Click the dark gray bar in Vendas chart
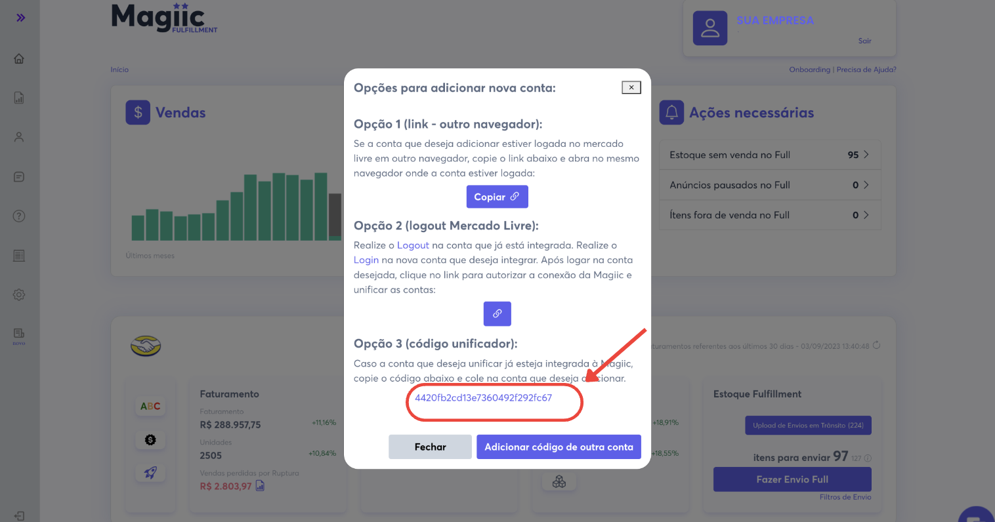Screen dimensions: 995x522 (335, 215)
